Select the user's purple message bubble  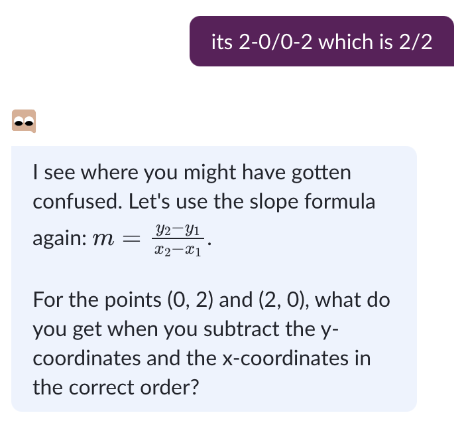pos(322,42)
